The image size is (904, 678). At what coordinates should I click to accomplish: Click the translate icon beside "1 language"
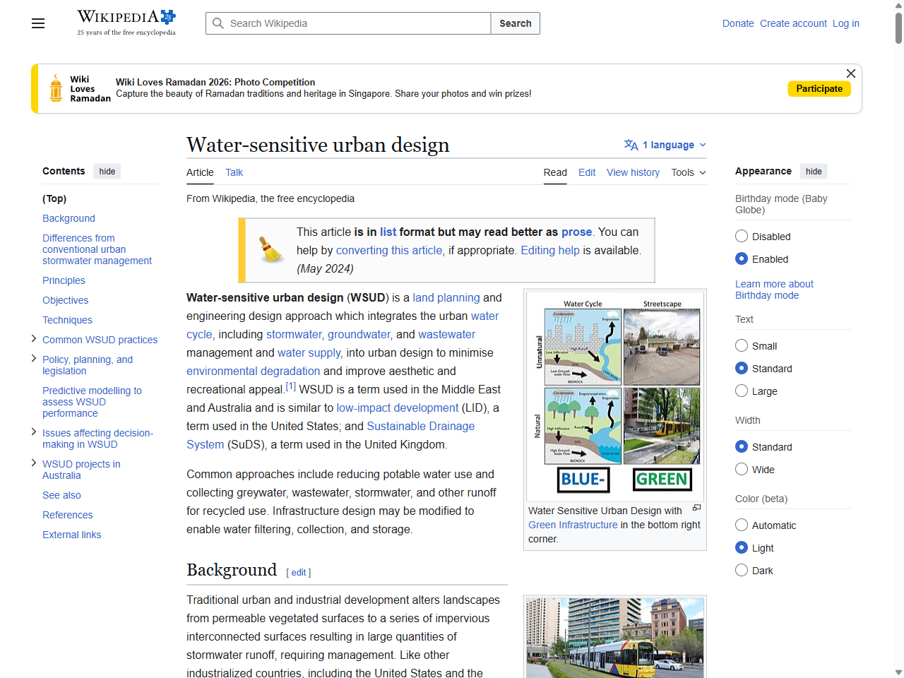click(x=629, y=145)
